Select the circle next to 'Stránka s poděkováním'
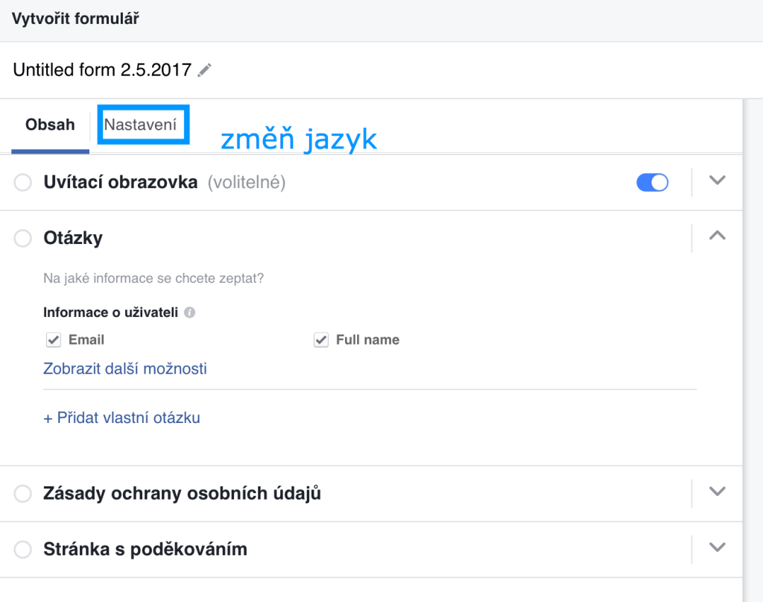The width and height of the screenshot is (763, 602). pyautogui.click(x=22, y=549)
